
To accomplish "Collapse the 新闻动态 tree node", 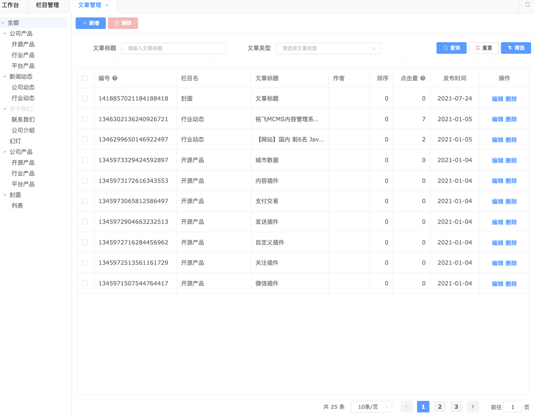I will [x=5, y=77].
